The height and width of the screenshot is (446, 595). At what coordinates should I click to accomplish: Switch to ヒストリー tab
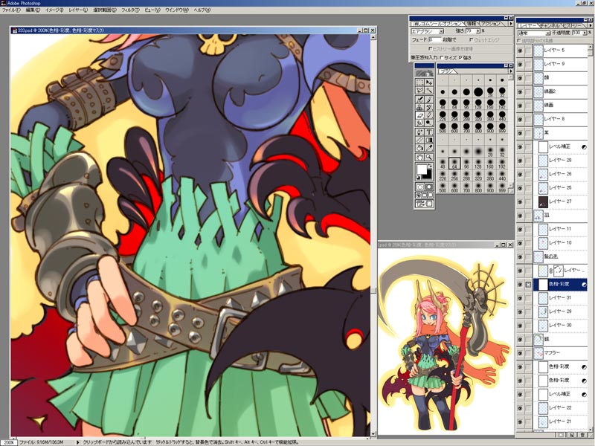(x=572, y=25)
